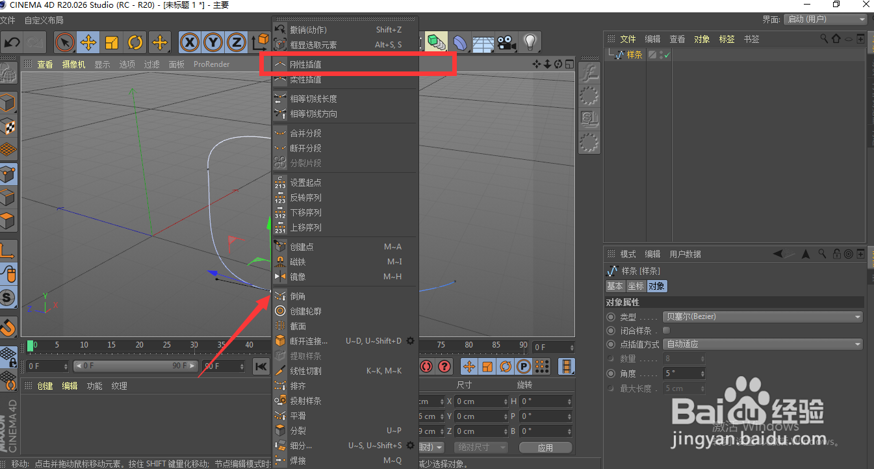Toggle the S viewport solo button
Viewport: 874px width, 469px height.
pos(8,298)
